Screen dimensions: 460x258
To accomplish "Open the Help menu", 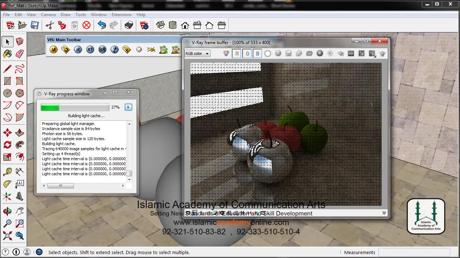I will pyautogui.click(x=141, y=15).
